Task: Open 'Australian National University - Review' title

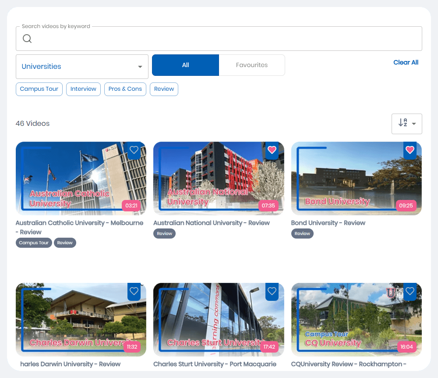Action: click(x=212, y=223)
